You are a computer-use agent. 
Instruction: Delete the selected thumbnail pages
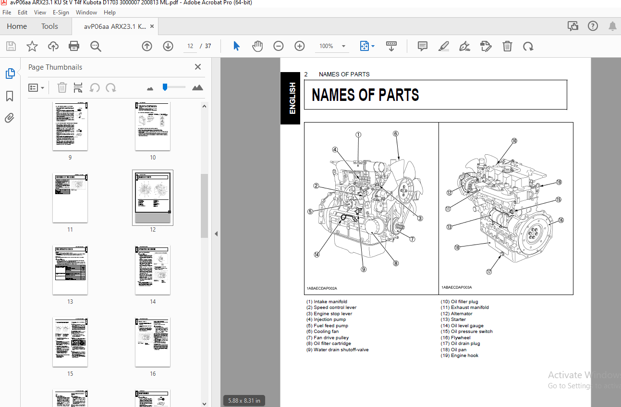[x=62, y=87]
